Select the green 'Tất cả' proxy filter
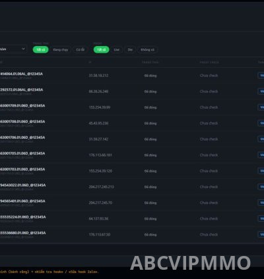The height and width of the screenshot is (279, 264). tap(101, 49)
